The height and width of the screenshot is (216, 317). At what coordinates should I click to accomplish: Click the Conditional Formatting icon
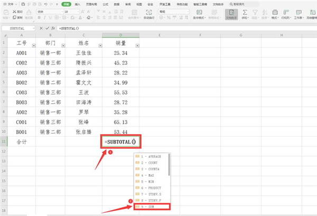pyautogui.click(x=199, y=12)
